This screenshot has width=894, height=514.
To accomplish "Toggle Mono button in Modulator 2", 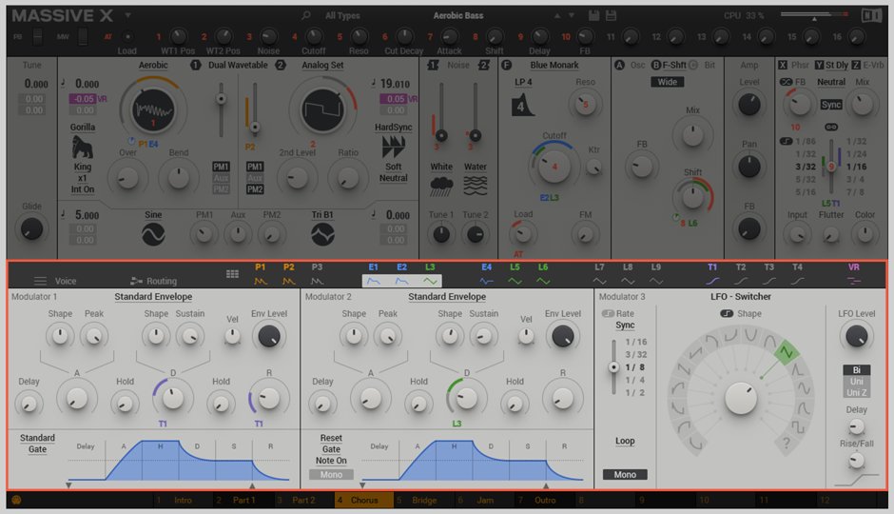I will tap(331, 474).
